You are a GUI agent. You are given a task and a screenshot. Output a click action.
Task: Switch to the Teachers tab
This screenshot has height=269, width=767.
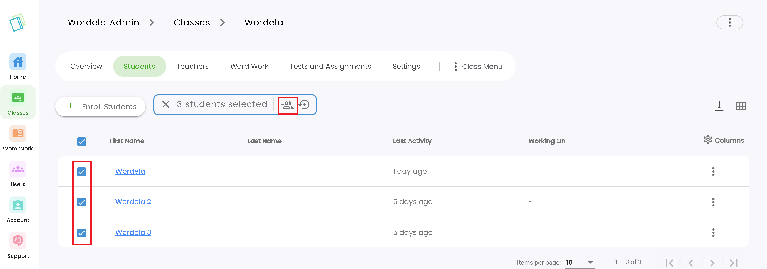click(x=192, y=66)
